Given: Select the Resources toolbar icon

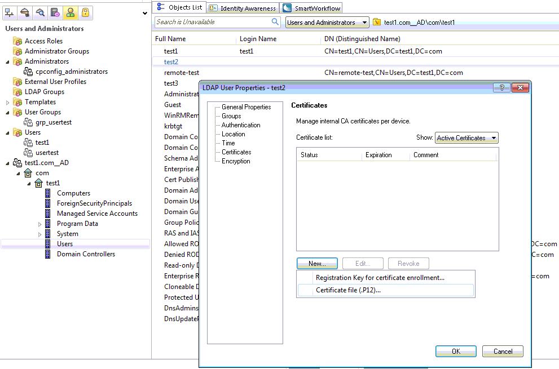Looking at the screenshot, I should 40,13.
